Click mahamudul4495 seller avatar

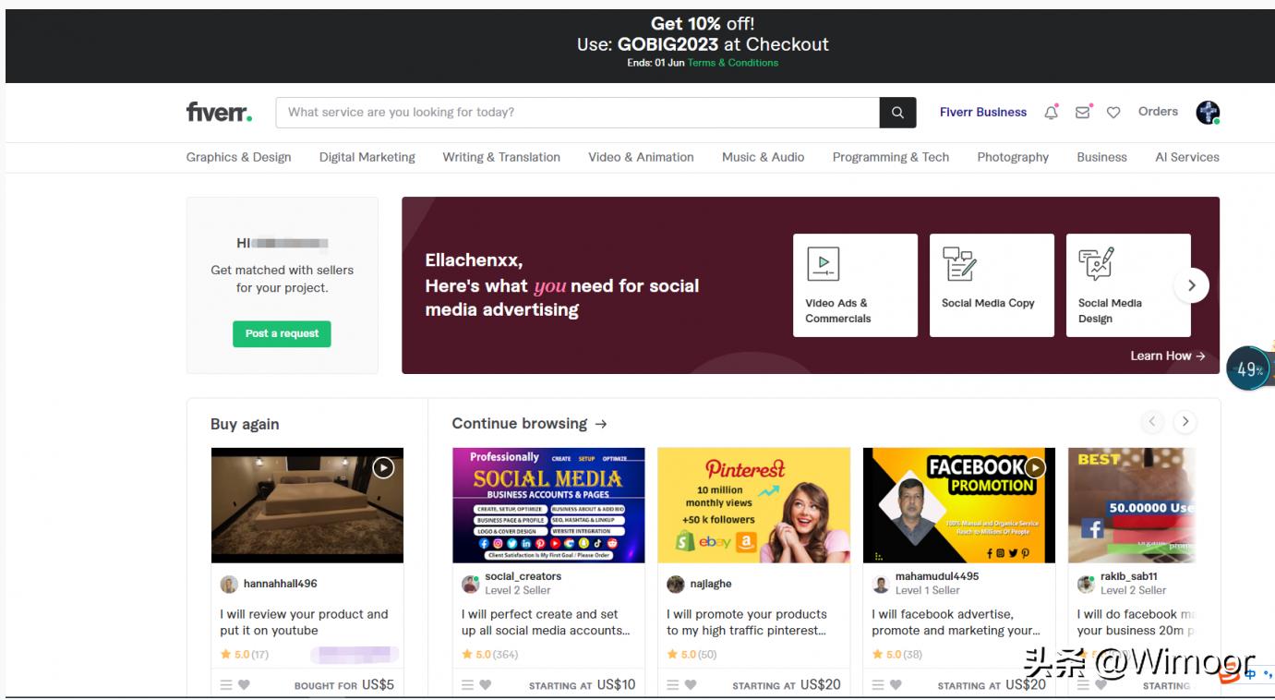tap(881, 584)
